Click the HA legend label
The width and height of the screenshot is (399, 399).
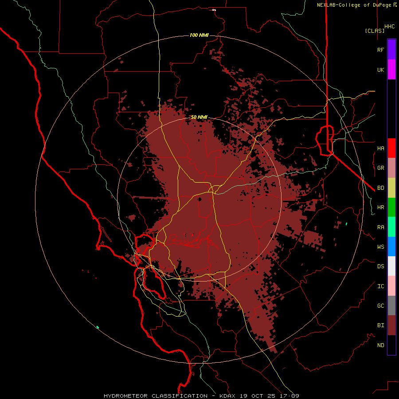point(381,148)
